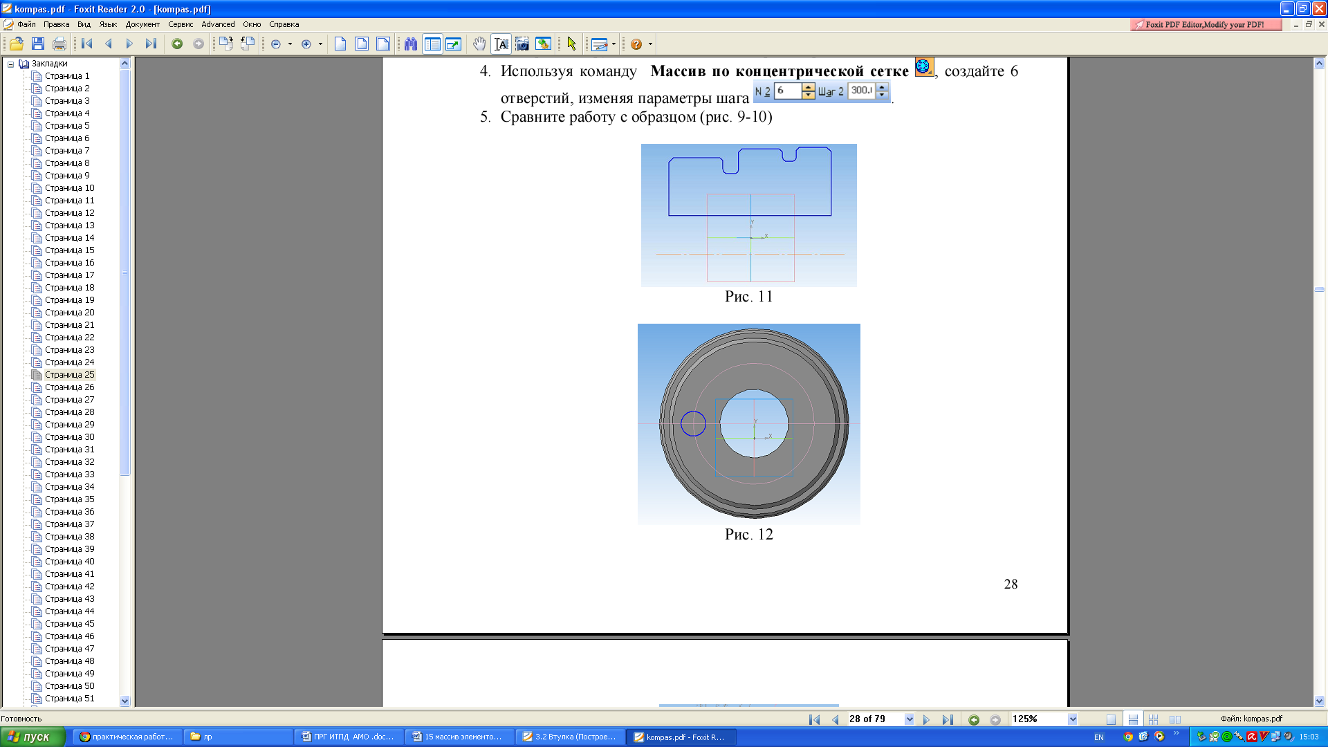Click Рис. 12 ring figure image
The image size is (1328, 747).
(749, 424)
